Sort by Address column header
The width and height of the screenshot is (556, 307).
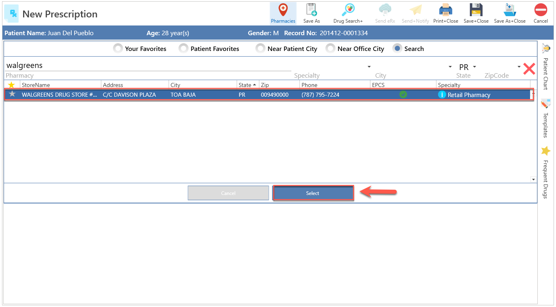coord(135,85)
